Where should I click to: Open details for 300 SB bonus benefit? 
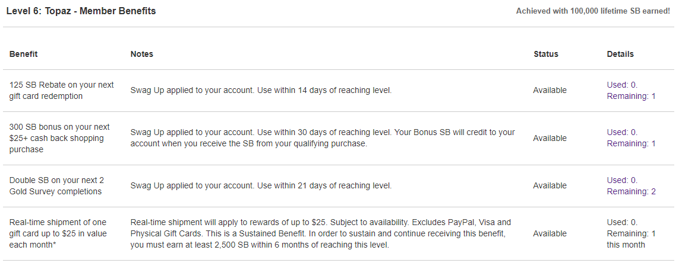[x=631, y=138]
